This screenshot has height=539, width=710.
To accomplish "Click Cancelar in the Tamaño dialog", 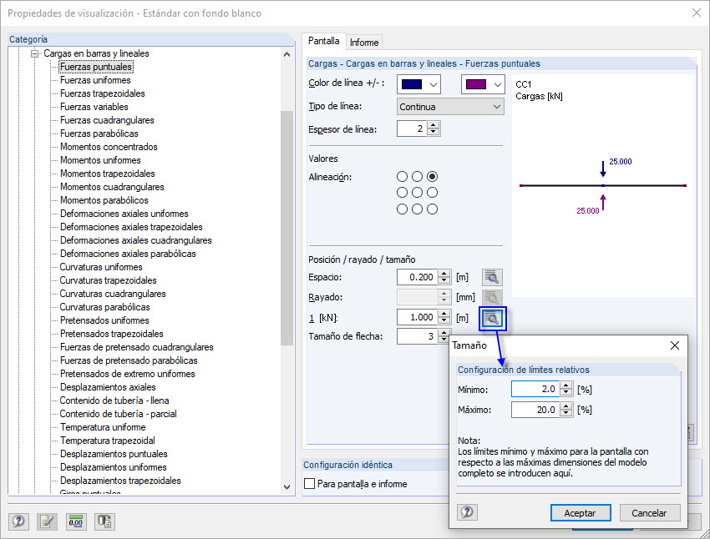I will click(x=649, y=513).
